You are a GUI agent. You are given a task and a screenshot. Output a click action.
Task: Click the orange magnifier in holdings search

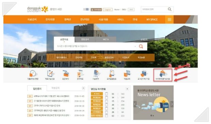pos(141,47)
